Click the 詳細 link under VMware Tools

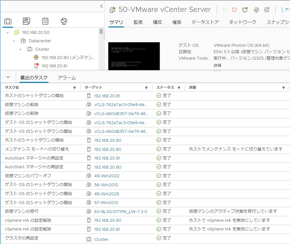coord(217,65)
